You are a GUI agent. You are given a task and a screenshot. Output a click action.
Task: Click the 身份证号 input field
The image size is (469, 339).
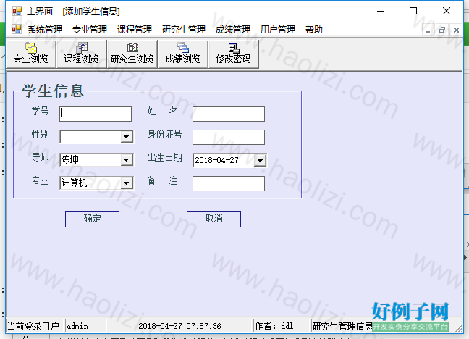tap(229, 137)
